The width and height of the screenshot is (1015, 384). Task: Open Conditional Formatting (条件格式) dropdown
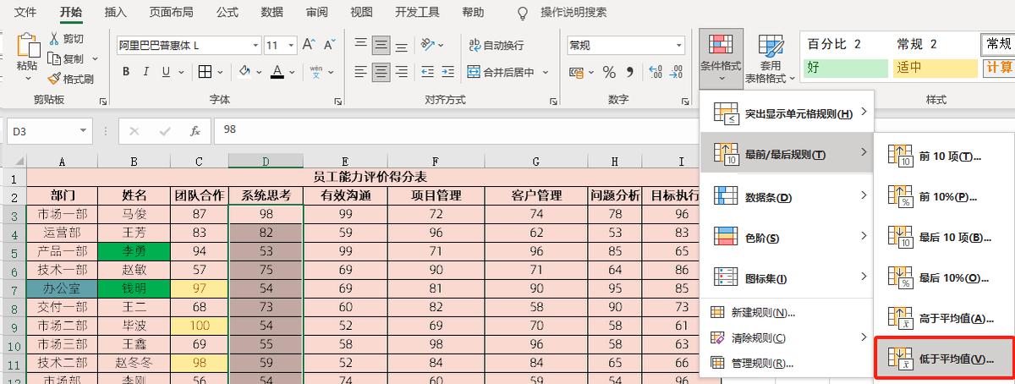pos(721,59)
